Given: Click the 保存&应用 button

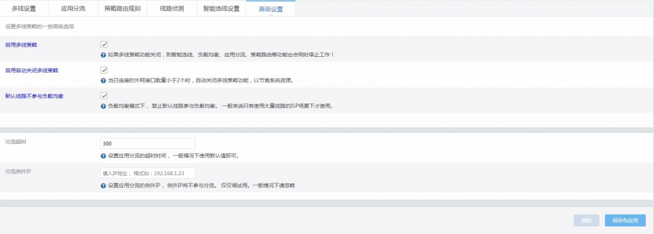Looking at the screenshot, I should (625, 221).
